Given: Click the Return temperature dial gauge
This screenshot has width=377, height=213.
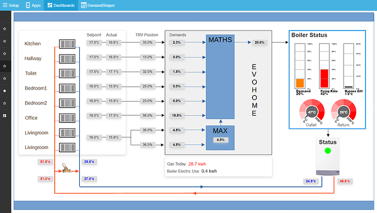Looking at the screenshot, I should [344, 112].
